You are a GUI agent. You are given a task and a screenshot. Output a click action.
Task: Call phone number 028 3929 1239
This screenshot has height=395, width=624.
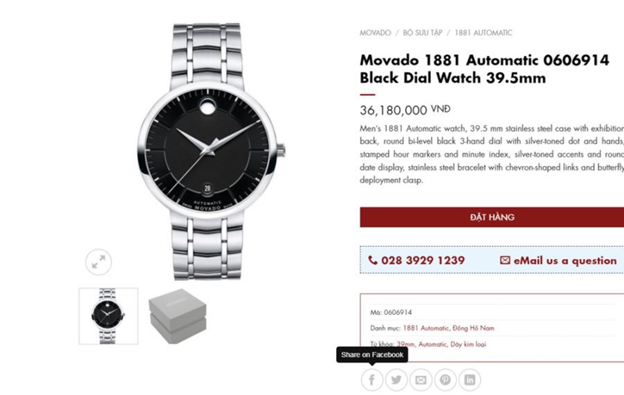(x=416, y=261)
